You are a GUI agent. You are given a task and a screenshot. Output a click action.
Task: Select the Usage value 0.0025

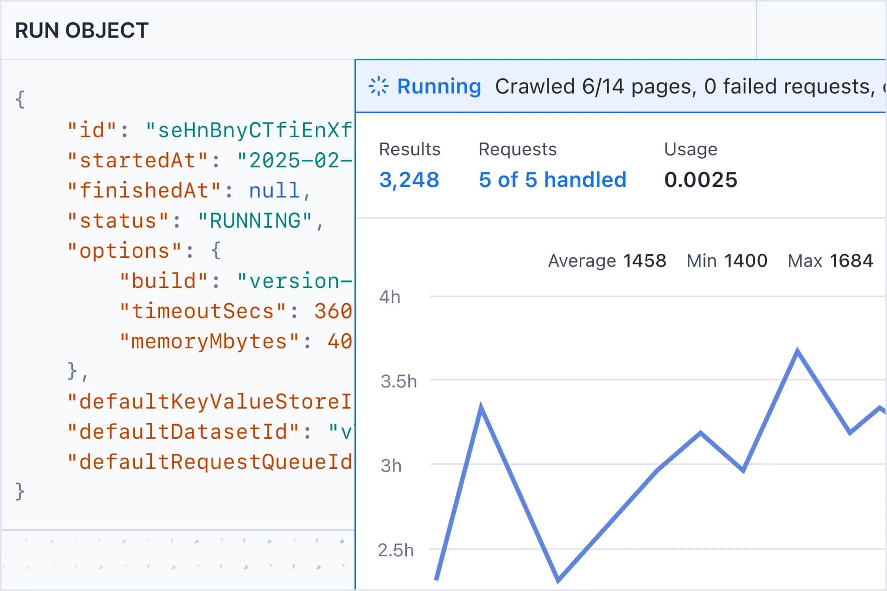point(700,180)
